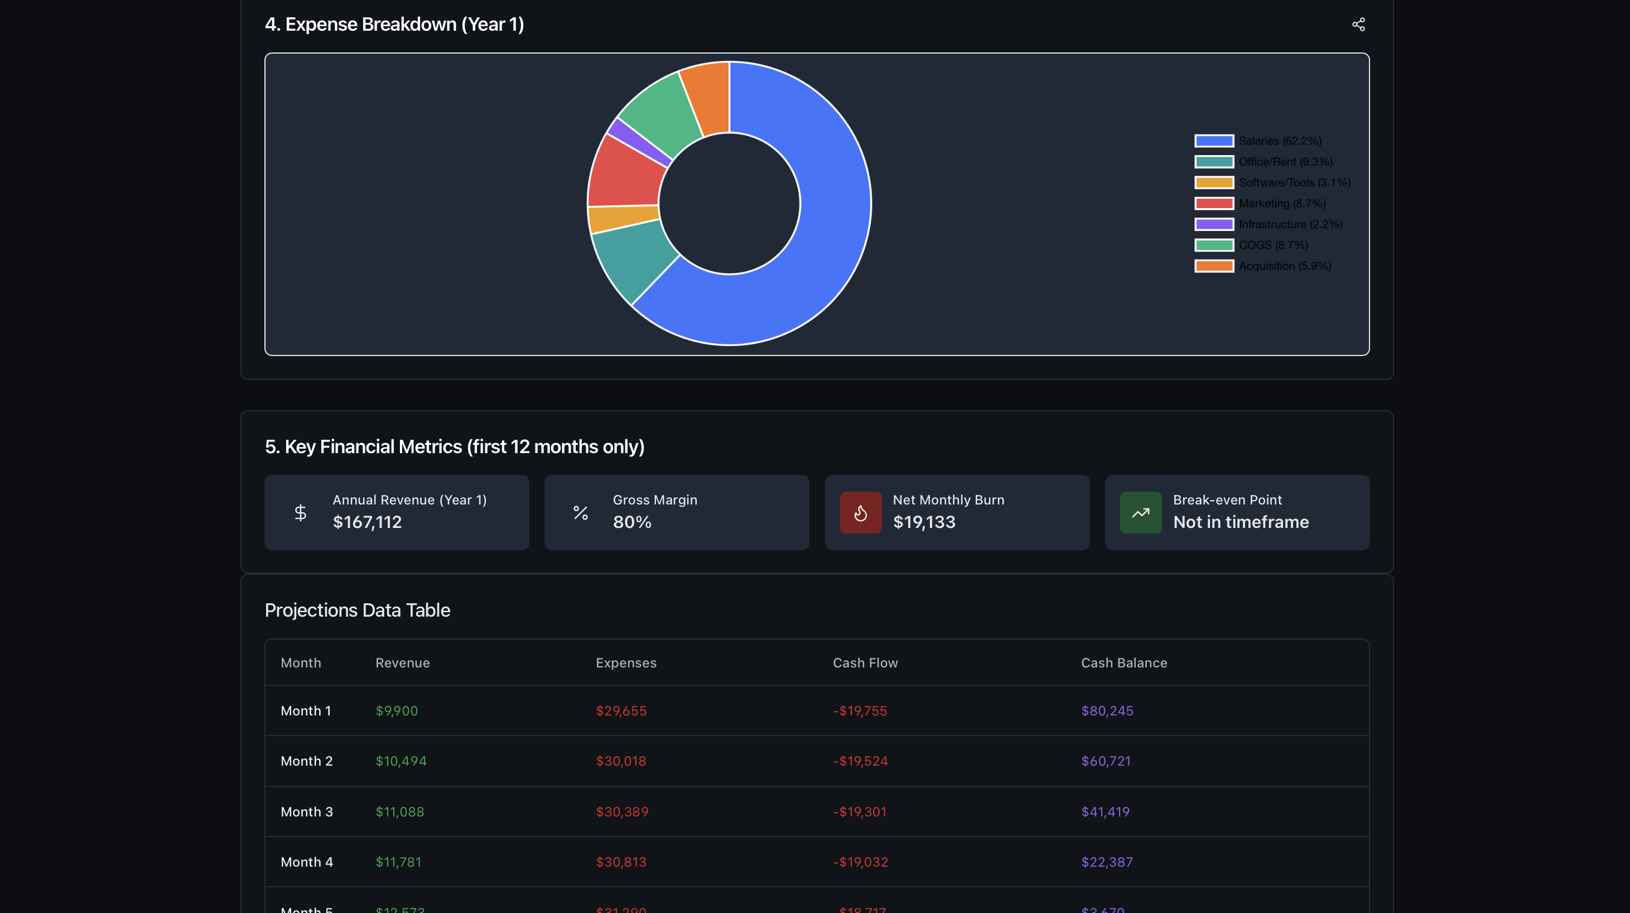Viewport: 1630px width, 913px height.
Task: Click the Software/Tools color swatch in legend
Action: (x=1213, y=182)
